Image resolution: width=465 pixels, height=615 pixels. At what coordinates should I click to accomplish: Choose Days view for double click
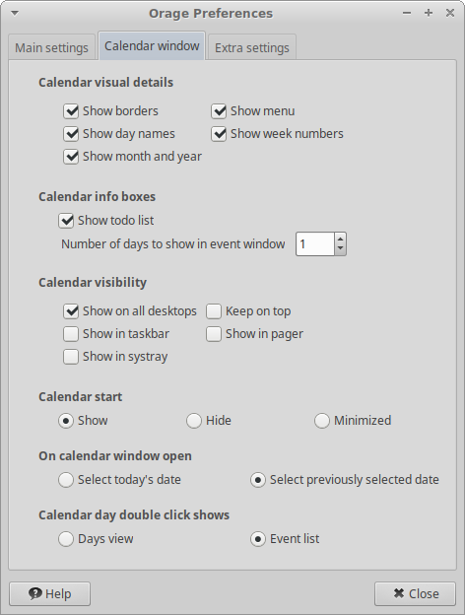tap(66, 539)
